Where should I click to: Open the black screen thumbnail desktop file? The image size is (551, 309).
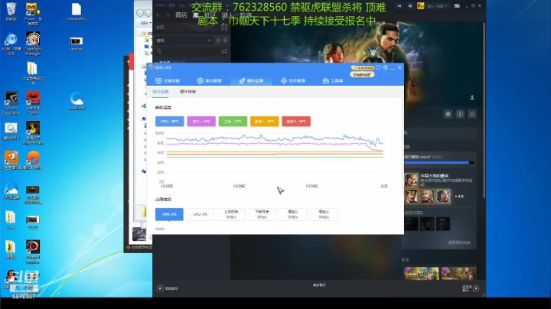(x=77, y=44)
